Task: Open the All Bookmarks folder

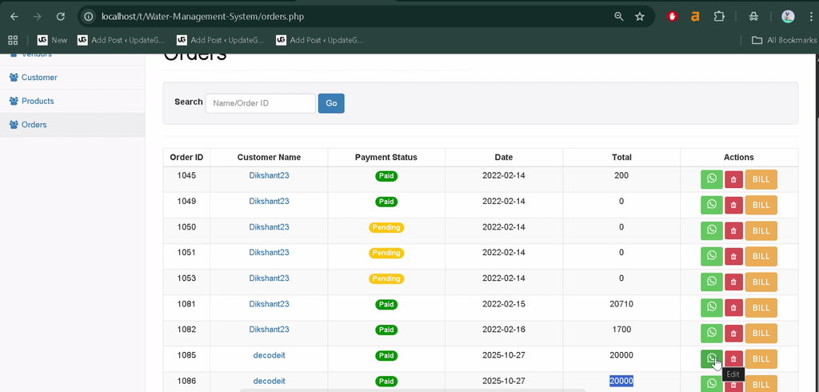Action: [784, 40]
